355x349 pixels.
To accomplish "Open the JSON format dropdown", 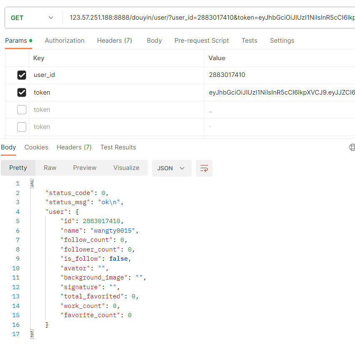I will coord(172,168).
